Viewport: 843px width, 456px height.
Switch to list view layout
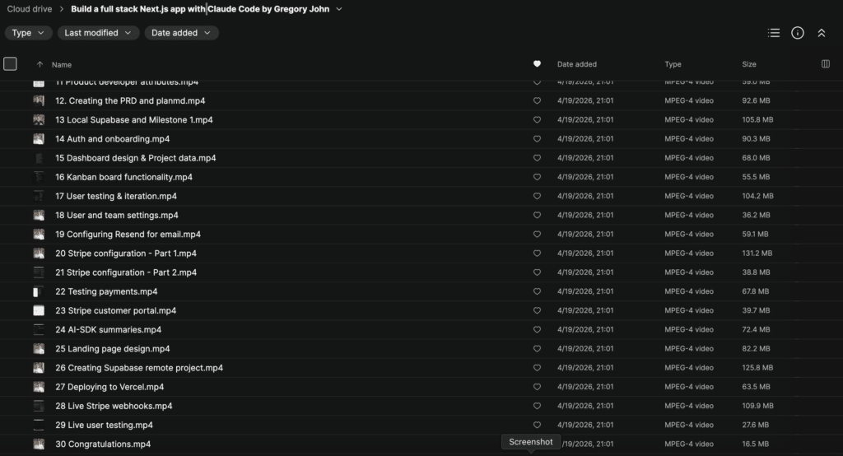pos(773,33)
